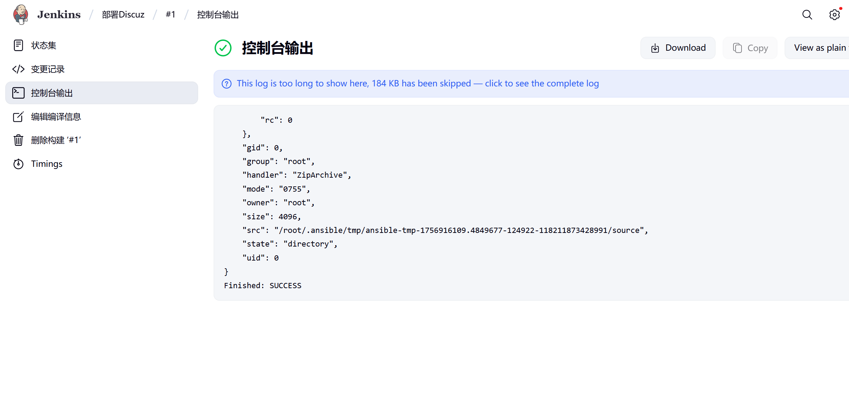The image size is (849, 398).
Task: Select 删除构建 '#1' sidebar item
Action: [x=102, y=140]
